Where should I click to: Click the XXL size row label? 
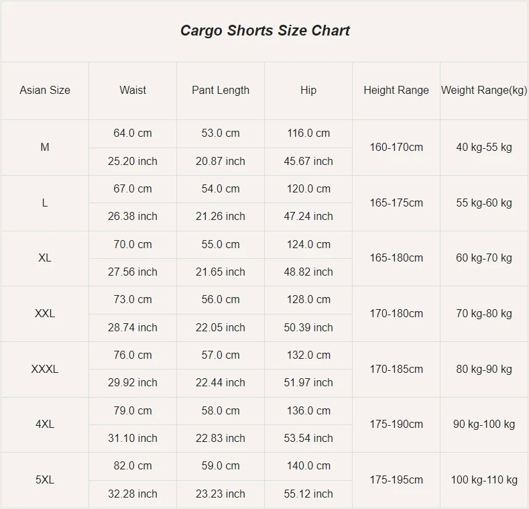(45, 314)
